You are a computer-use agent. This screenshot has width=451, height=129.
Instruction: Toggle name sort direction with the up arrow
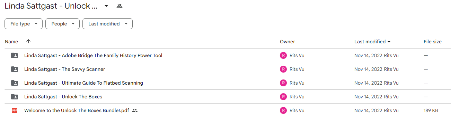(x=28, y=41)
